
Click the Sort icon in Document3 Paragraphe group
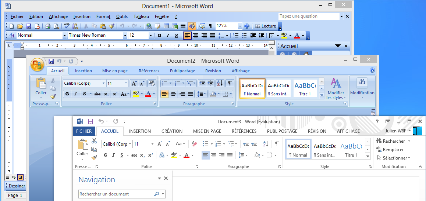pyautogui.click(x=266, y=144)
